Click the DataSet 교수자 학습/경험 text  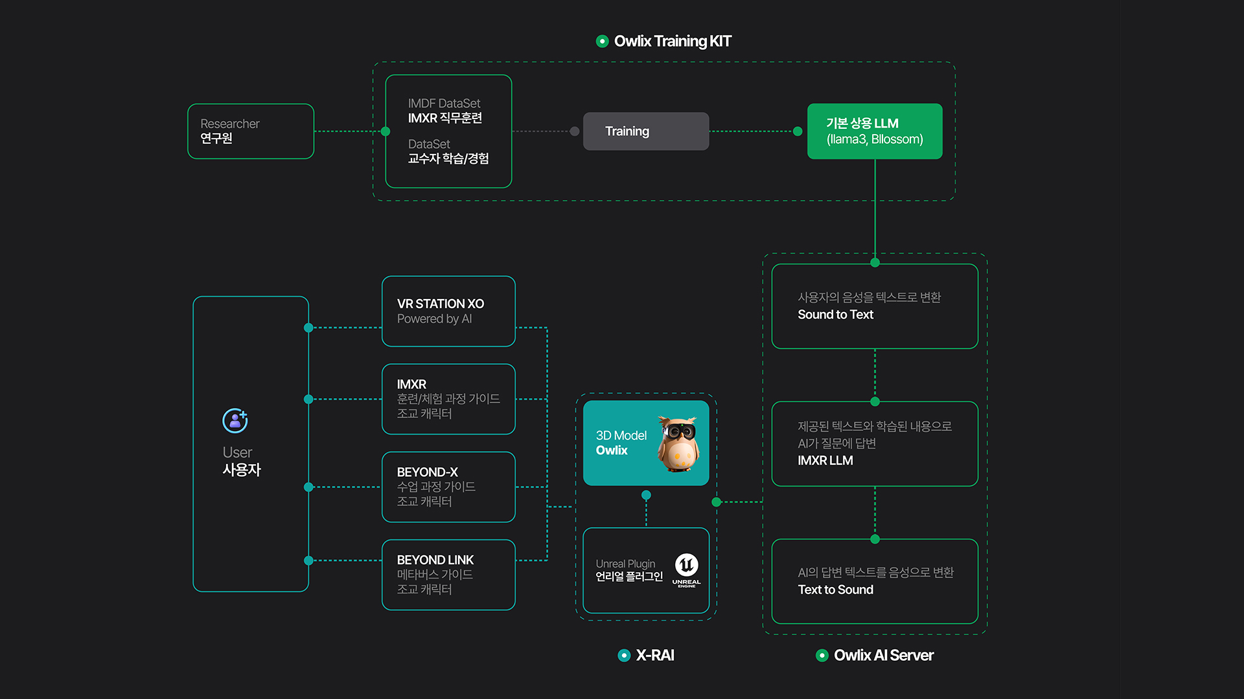pyautogui.click(x=448, y=151)
